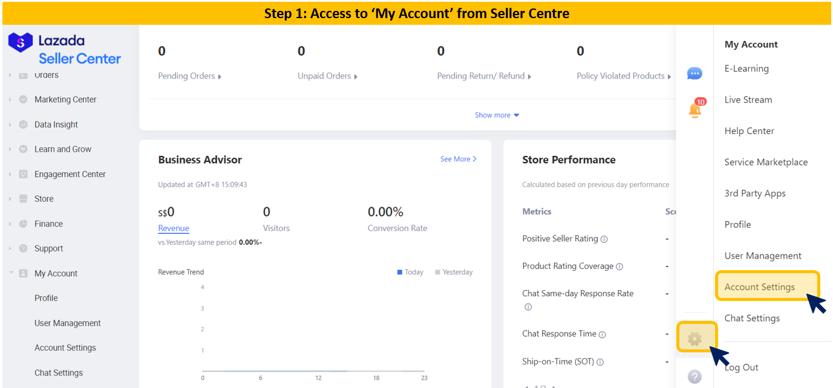Image resolution: width=833 pixels, height=388 pixels.
Task: Click the Finance menu label
Action: point(48,224)
